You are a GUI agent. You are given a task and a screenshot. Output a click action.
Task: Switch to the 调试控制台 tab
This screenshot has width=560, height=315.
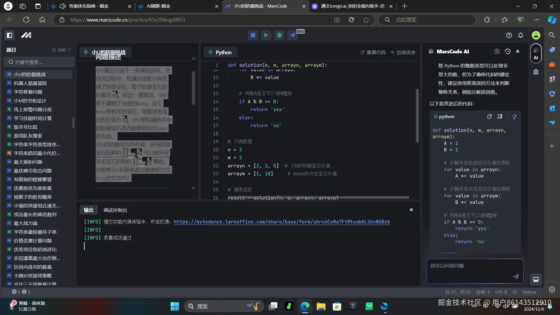tap(115, 210)
